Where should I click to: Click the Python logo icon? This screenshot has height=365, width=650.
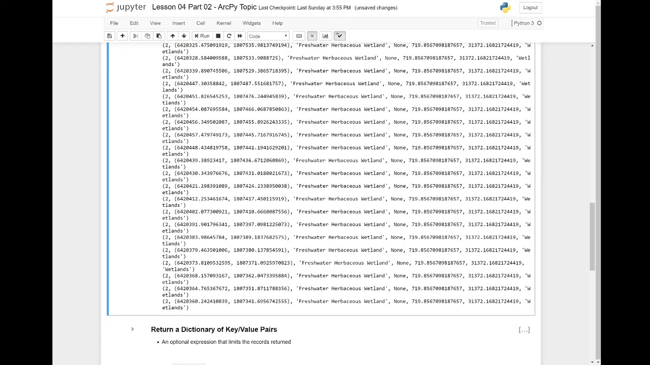point(505,7)
